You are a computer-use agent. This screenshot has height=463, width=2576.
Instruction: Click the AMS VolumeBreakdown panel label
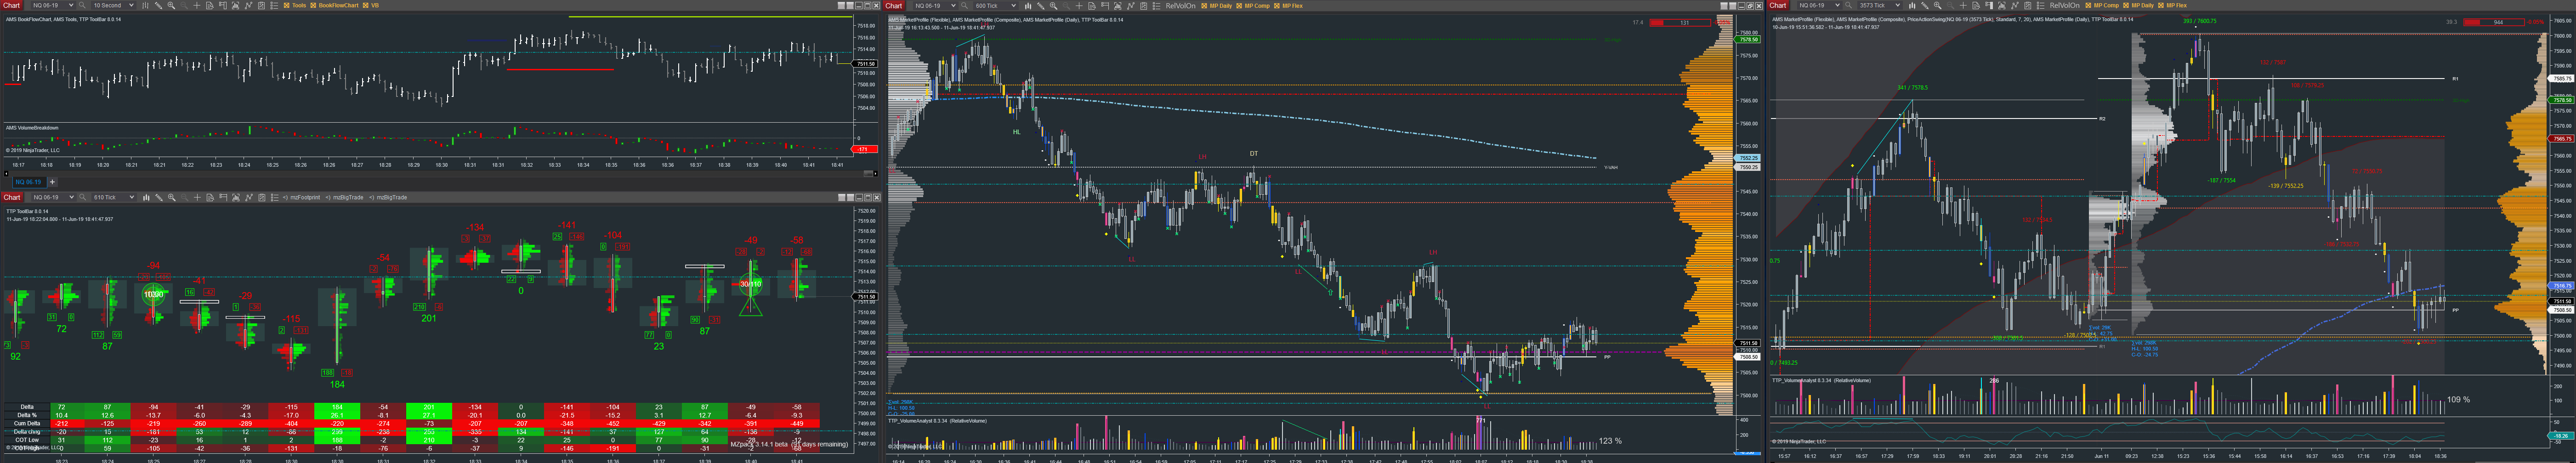pyautogui.click(x=32, y=128)
